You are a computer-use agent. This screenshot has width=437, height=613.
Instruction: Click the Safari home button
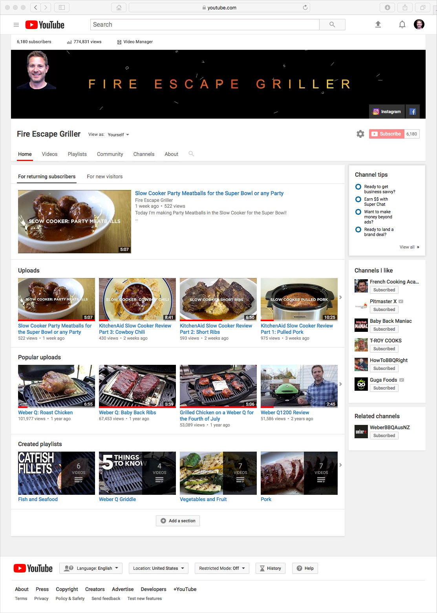[x=119, y=7]
